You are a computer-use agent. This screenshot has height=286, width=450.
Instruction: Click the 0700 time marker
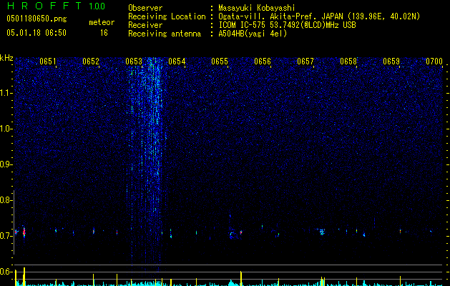434,61
